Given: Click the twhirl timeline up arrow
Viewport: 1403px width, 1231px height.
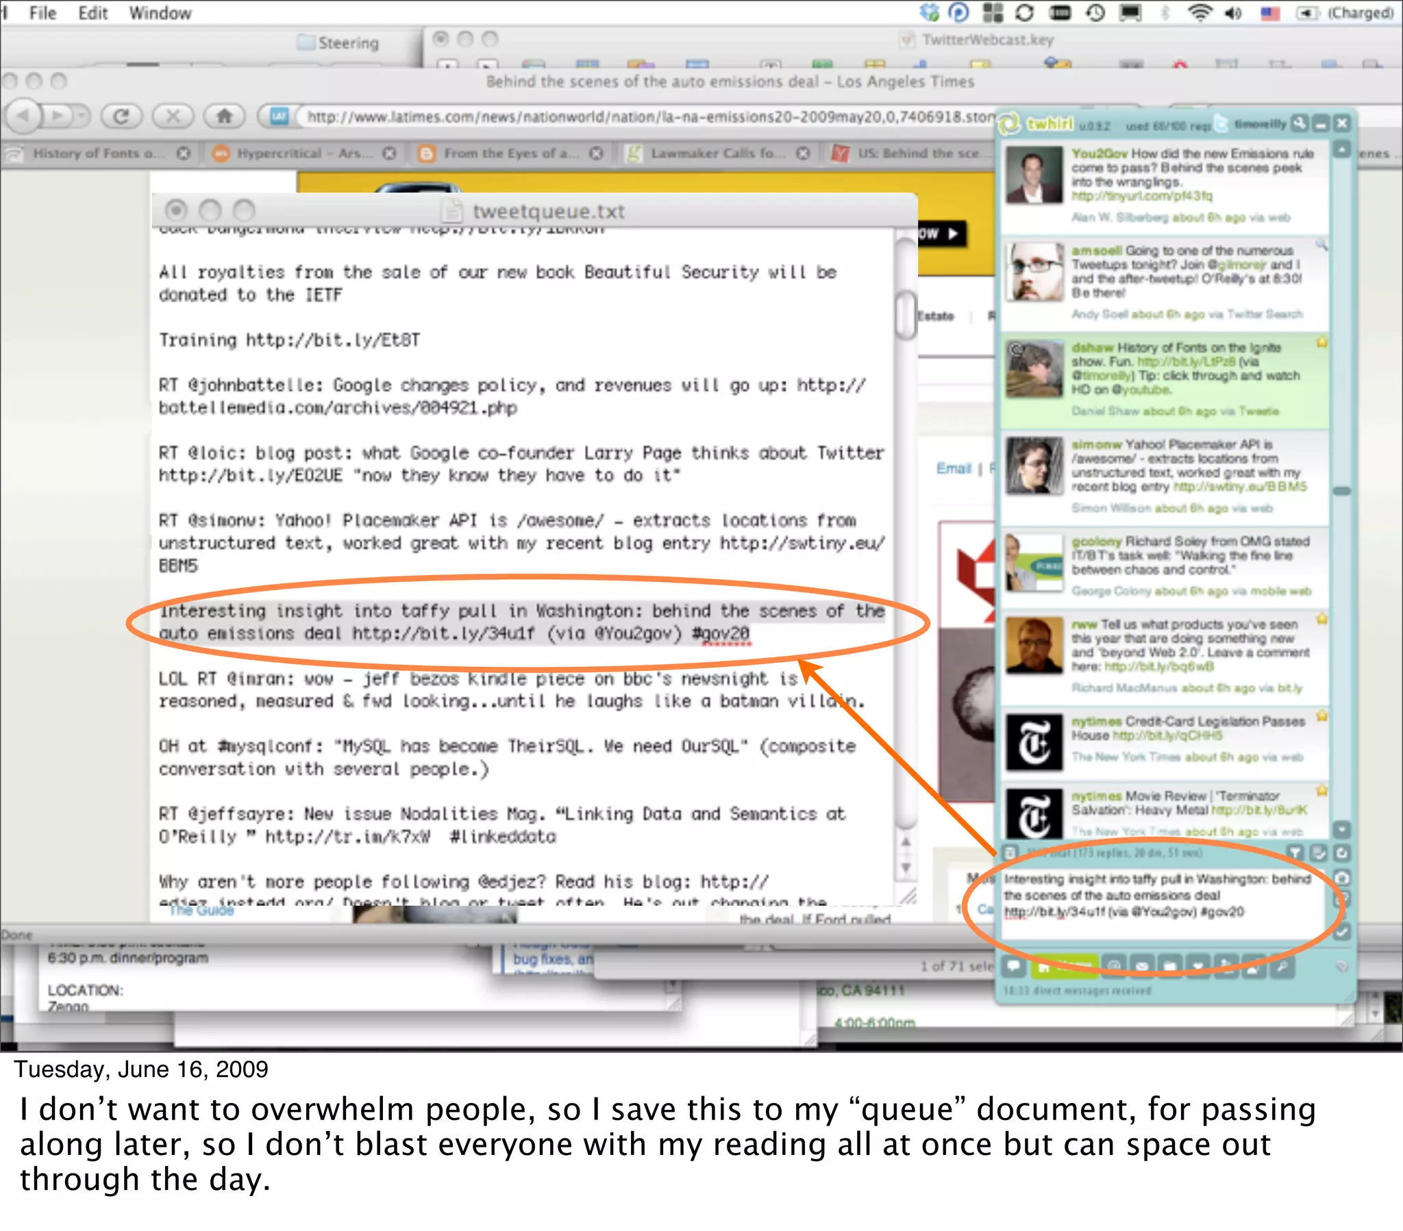Looking at the screenshot, I should pos(1342,149).
